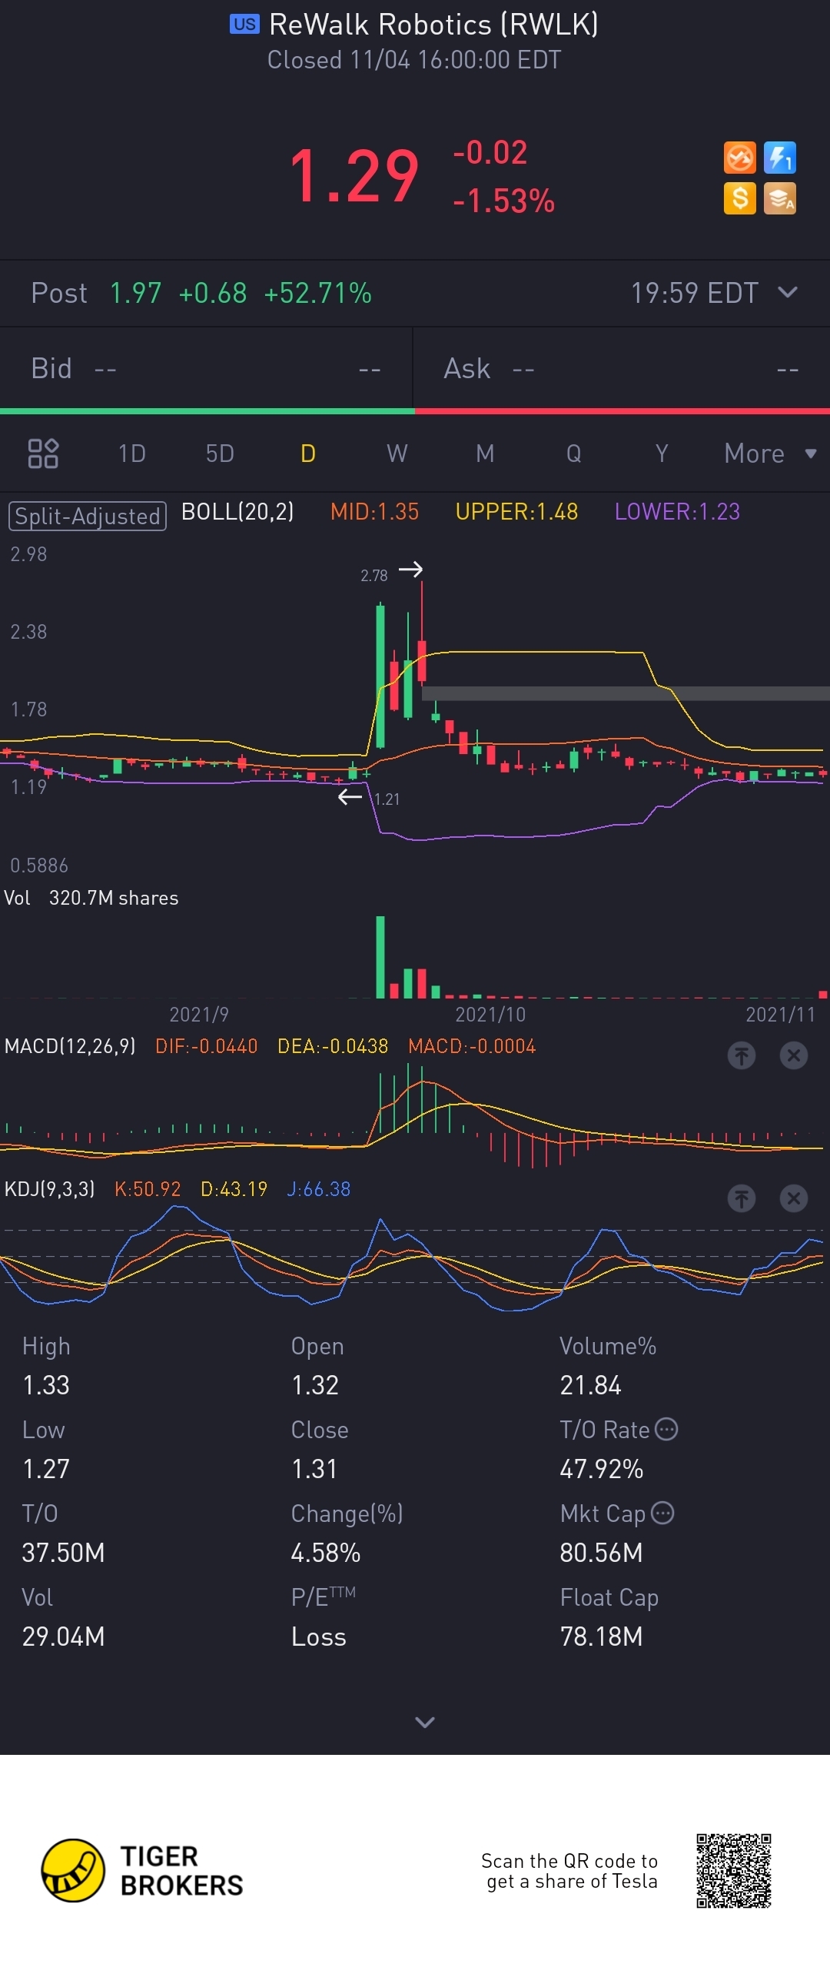
Task: Tap the Vol 320.7M shares label
Action: tap(91, 898)
